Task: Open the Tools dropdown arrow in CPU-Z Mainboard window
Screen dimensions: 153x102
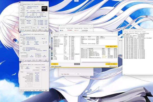Action: (x=36, y=60)
